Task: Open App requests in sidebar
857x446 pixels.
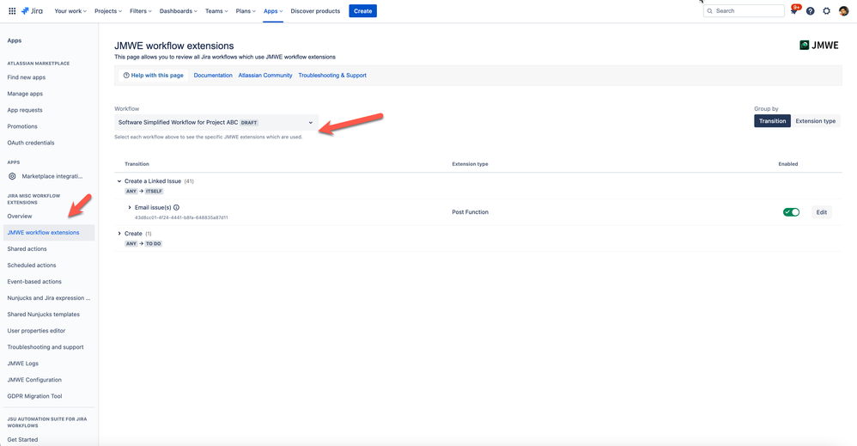Action: click(25, 110)
